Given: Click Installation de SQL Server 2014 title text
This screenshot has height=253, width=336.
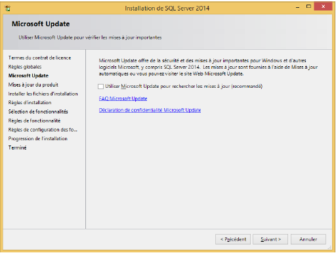Looking at the screenshot, I should point(167,9).
